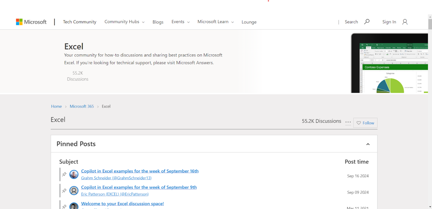Click the Sign In user icon

pyautogui.click(x=405, y=22)
